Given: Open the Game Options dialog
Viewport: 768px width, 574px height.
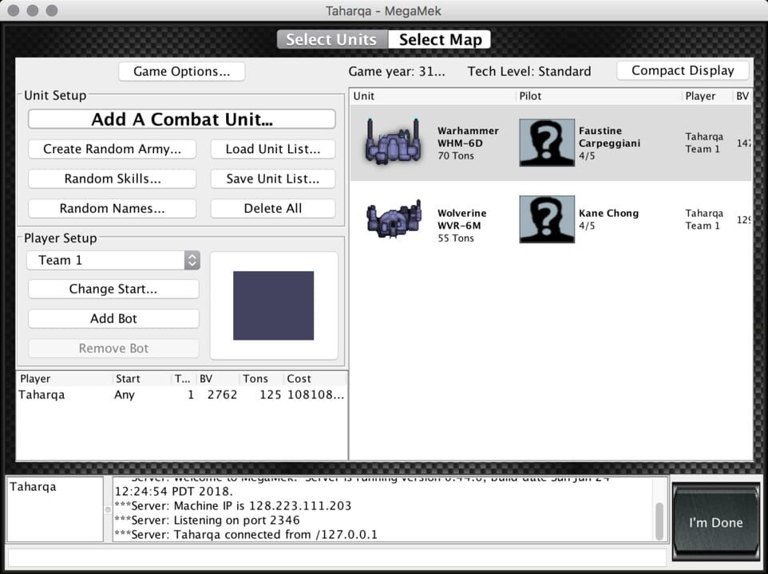Looking at the screenshot, I should [x=181, y=71].
